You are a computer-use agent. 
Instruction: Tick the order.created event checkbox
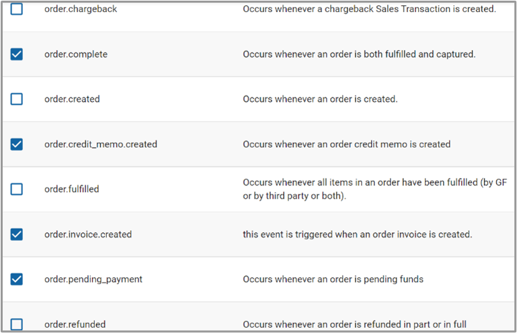[x=17, y=99]
